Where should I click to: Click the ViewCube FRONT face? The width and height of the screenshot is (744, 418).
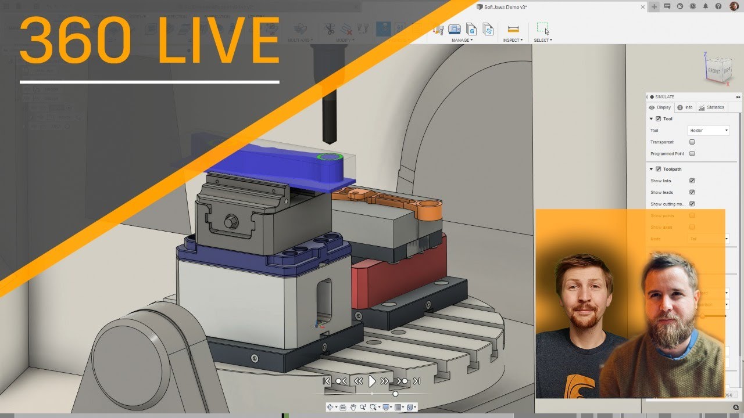click(x=714, y=71)
